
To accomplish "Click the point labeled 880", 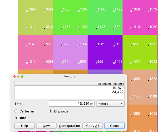I will click(x=114, y=28).
